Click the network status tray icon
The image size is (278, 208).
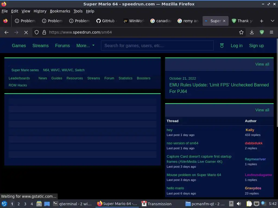point(256,204)
